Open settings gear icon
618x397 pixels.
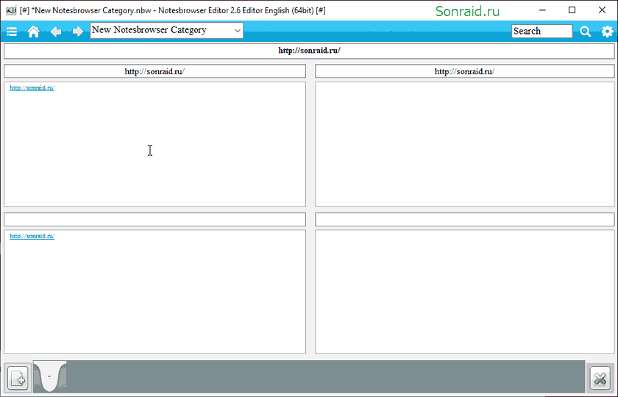[607, 32]
